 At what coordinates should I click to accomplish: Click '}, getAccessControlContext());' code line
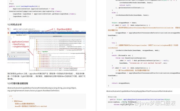click(130, 8)
